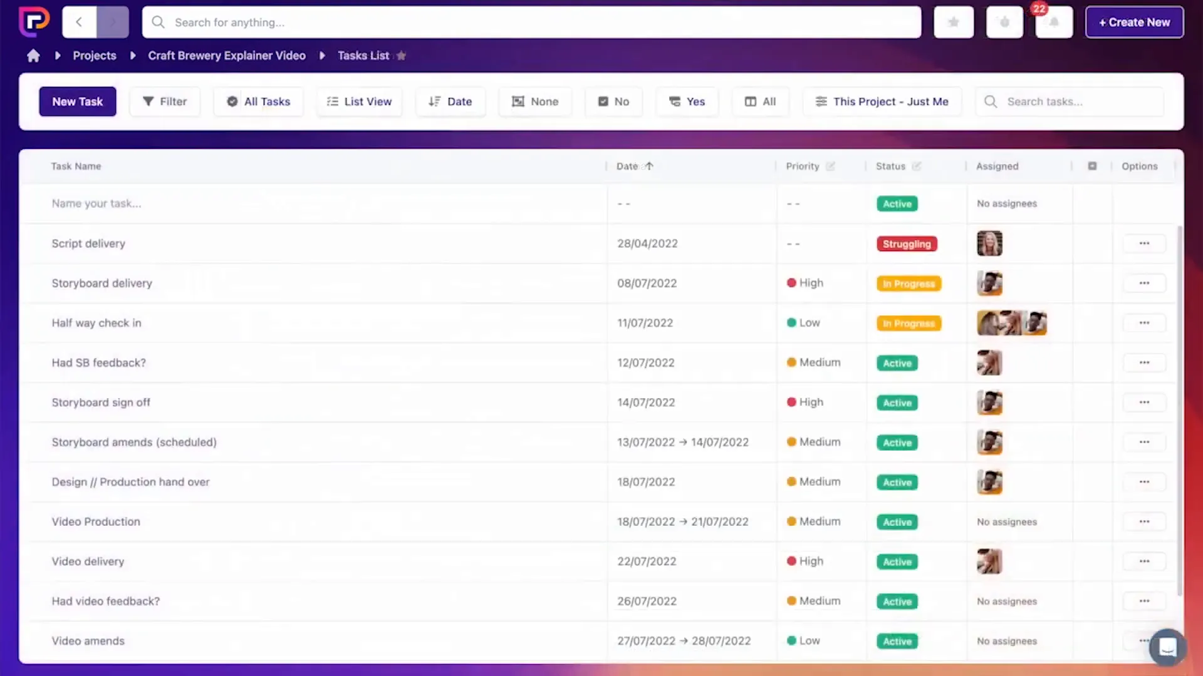Viewport: 1203px width, 676px height.
Task: Click the edit pencil on Priority column
Action: coord(831,166)
